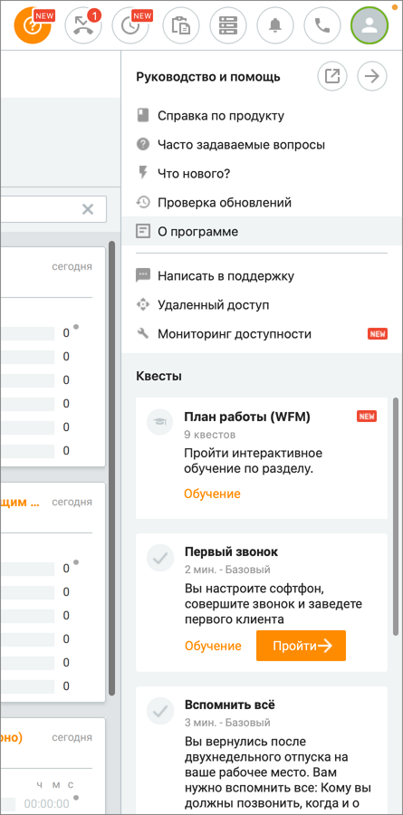The image size is (403, 815).
Task: Select Проверка обновлений
Action: pyautogui.click(x=225, y=202)
